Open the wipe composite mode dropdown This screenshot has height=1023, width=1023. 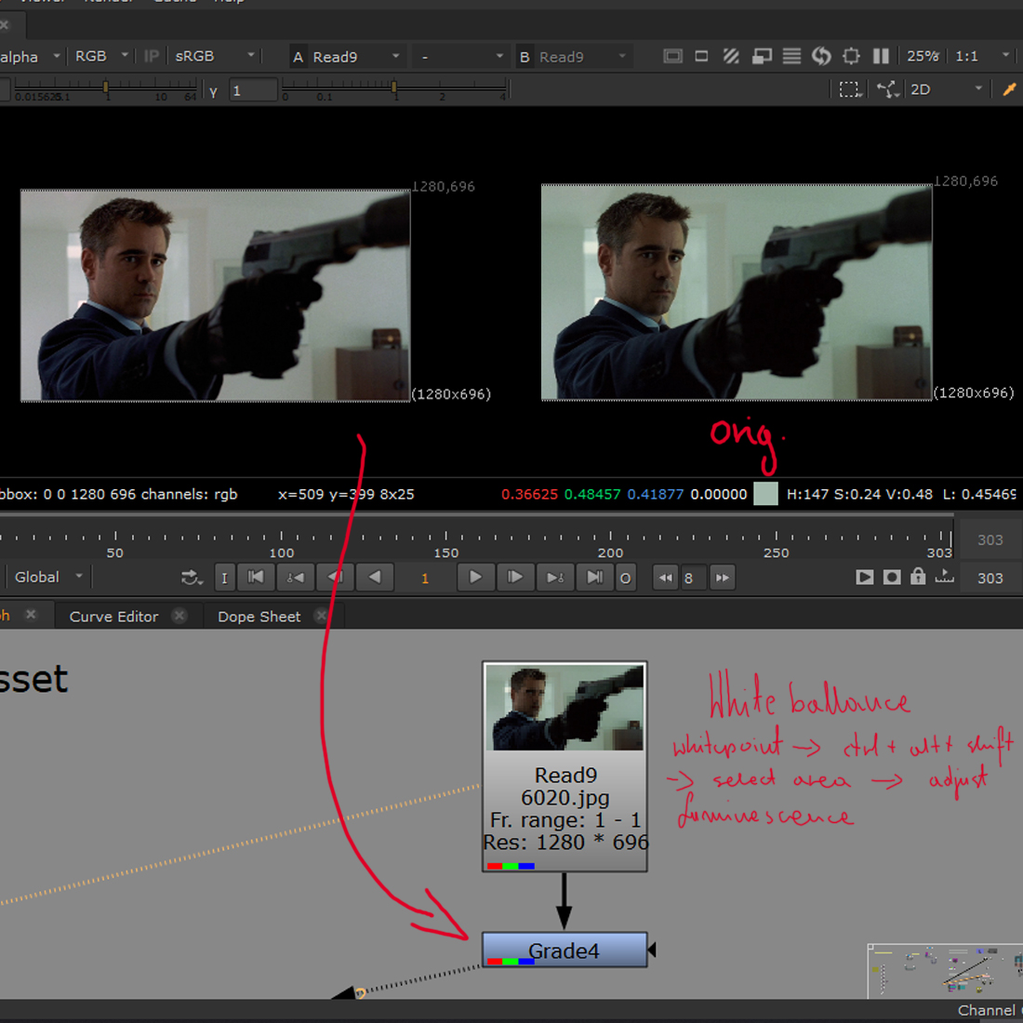point(460,57)
